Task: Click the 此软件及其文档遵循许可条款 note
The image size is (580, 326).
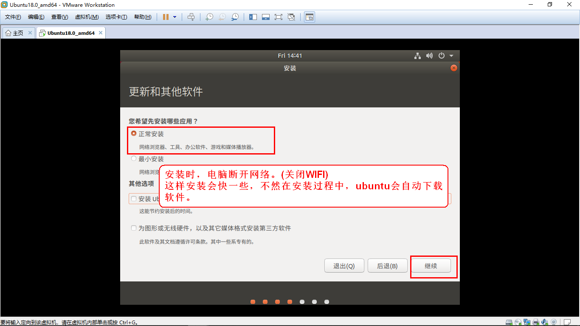Action: pos(197,242)
